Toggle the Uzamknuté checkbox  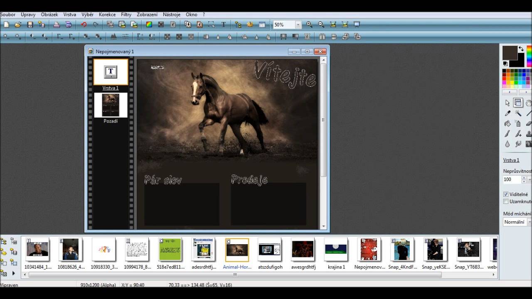coord(506,201)
